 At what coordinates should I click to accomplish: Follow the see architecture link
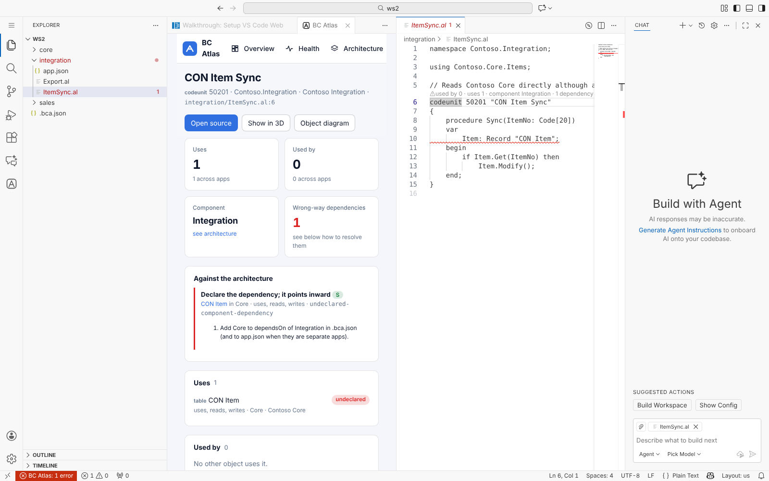[215, 234]
